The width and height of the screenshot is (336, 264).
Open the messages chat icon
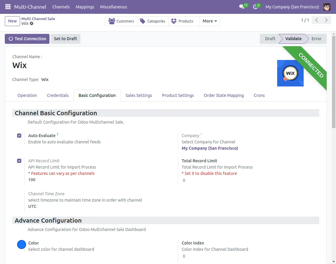[x=242, y=7]
